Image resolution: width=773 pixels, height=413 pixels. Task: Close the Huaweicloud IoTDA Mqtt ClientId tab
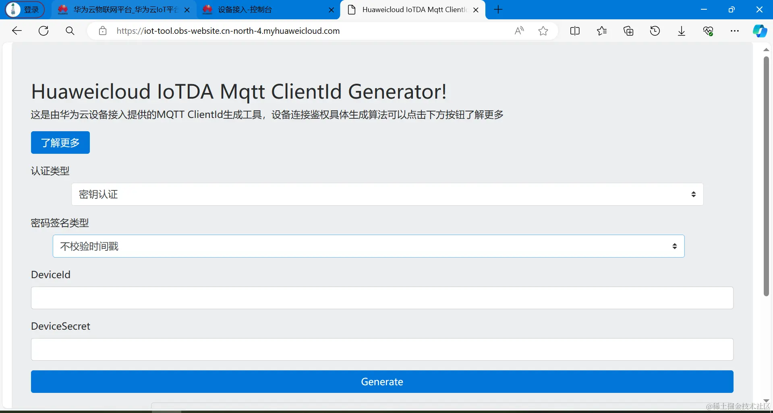pyautogui.click(x=476, y=10)
